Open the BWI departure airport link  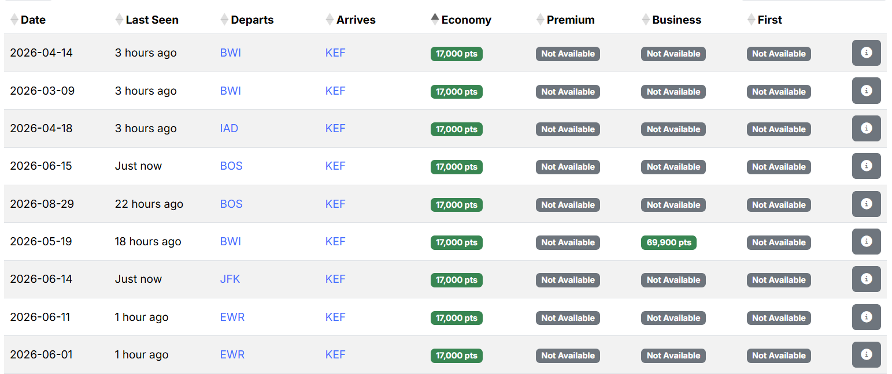tap(230, 53)
